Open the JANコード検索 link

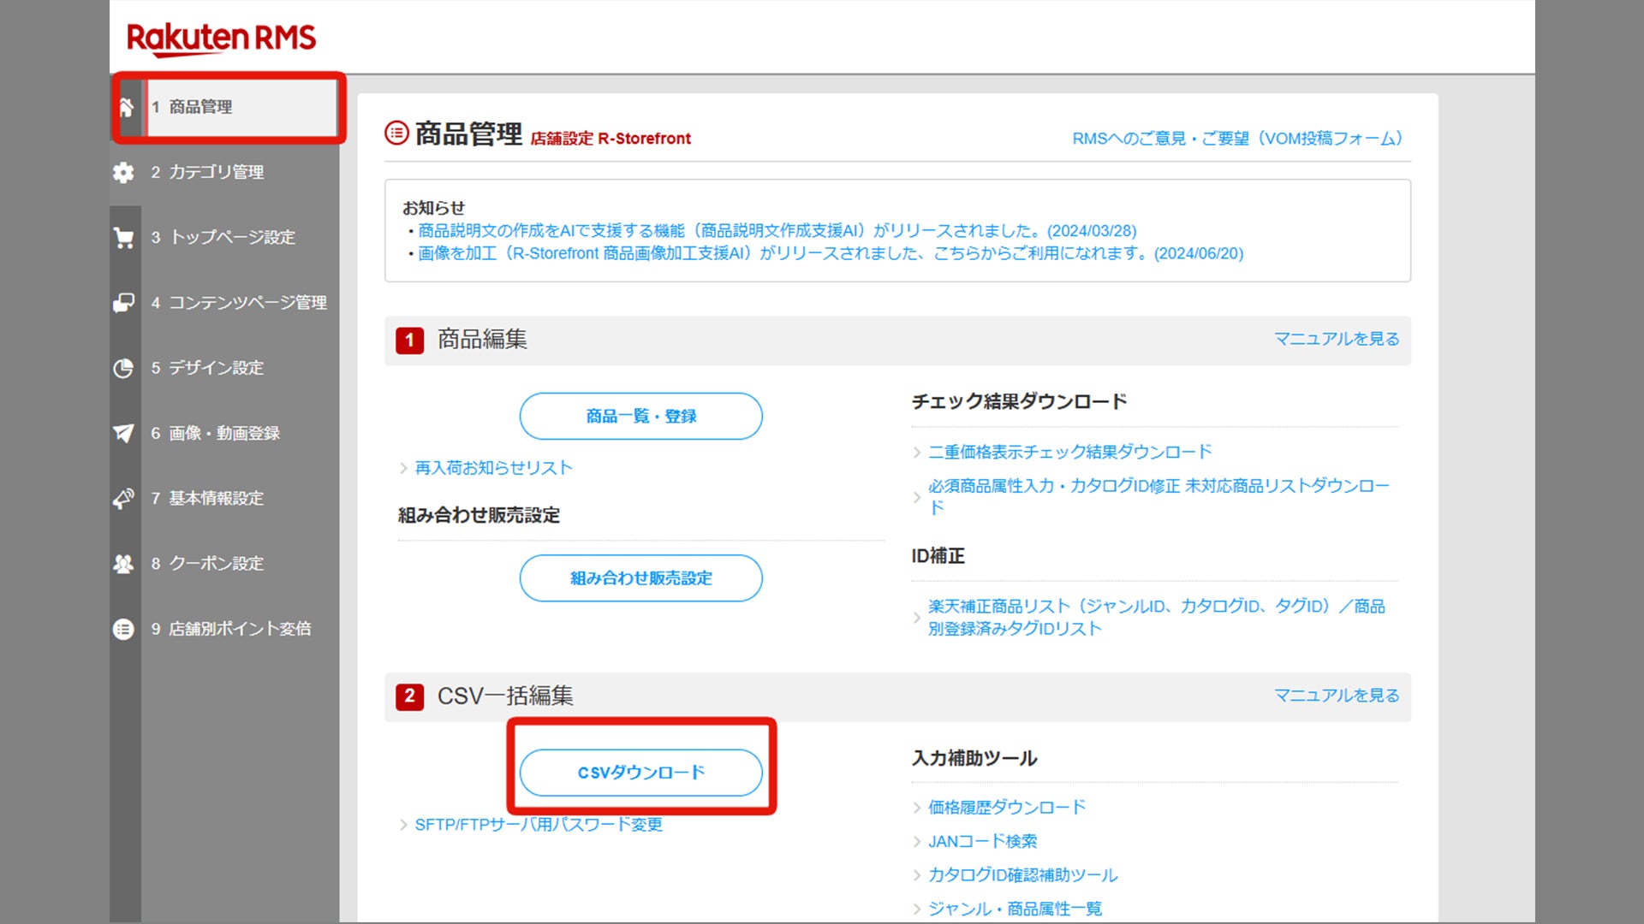[x=982, y=842]
